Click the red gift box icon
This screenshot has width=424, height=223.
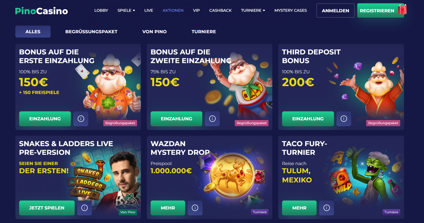pos(402,9)
